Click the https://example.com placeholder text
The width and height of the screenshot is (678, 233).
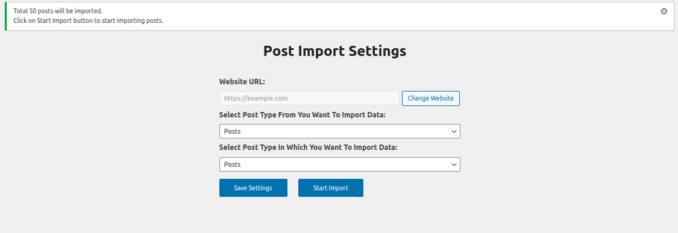pyautogui.click(x=256, y=98)
